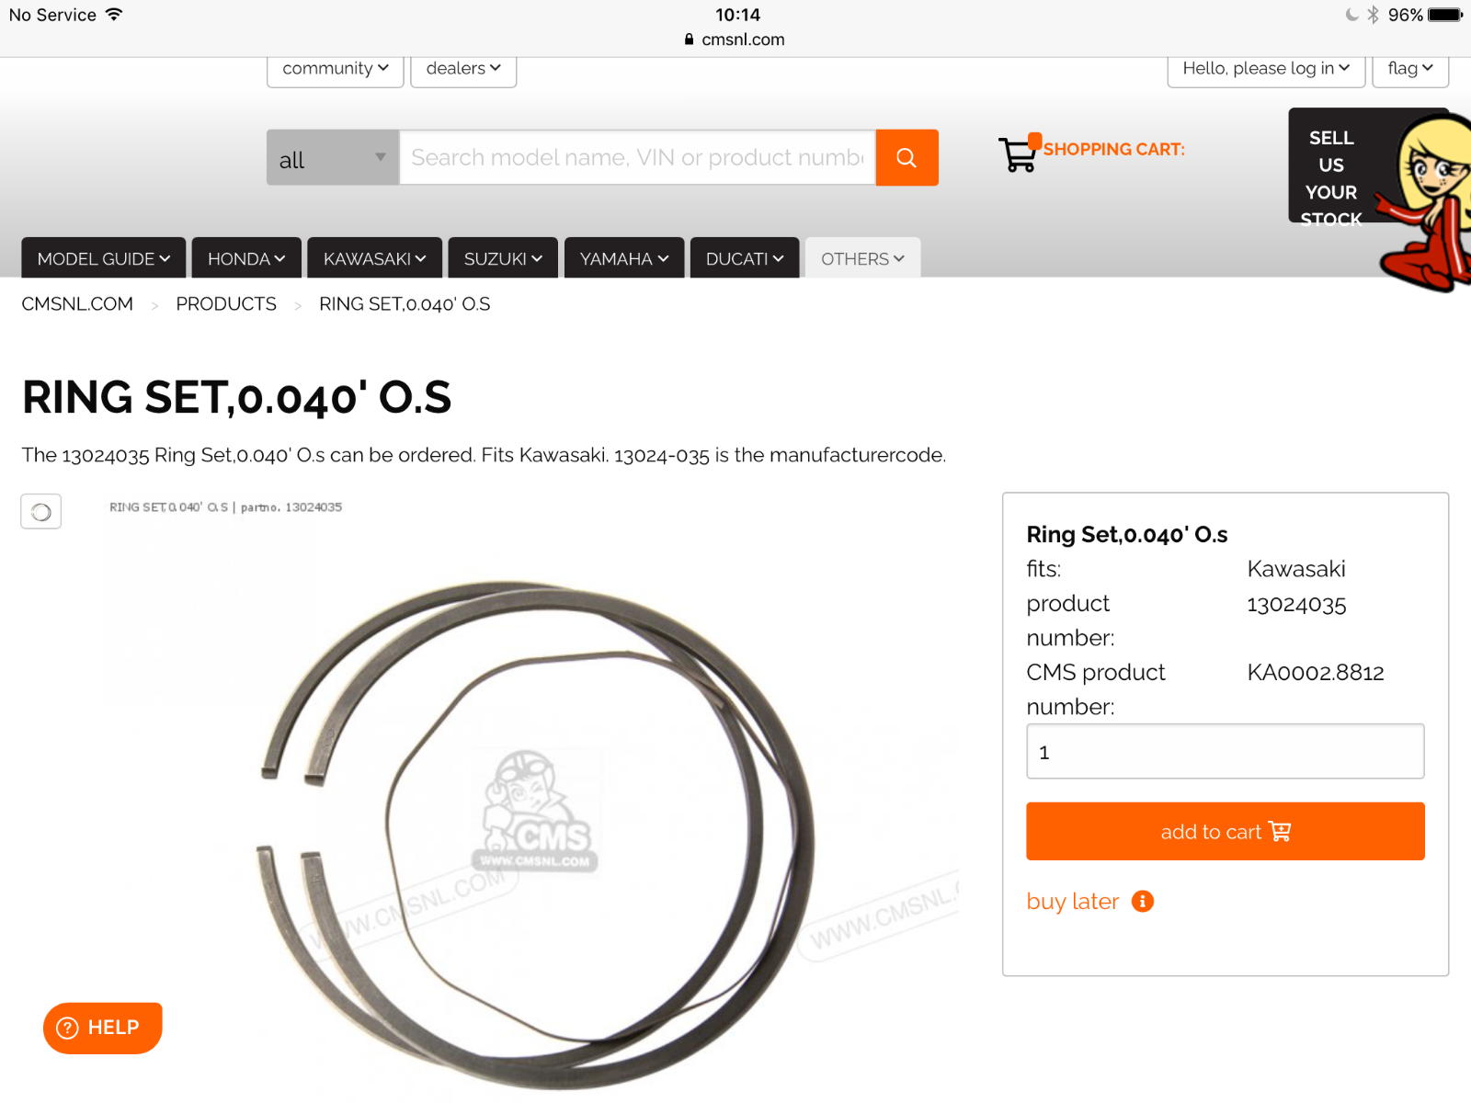
Task: Open the flag language dropdown
Action: coord(1410,69)
